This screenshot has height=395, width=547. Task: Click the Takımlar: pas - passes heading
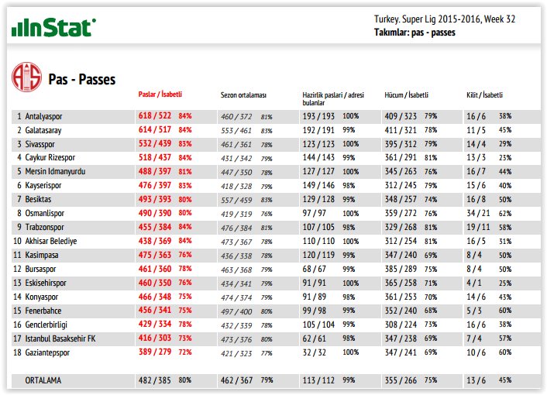click(414, 33)
